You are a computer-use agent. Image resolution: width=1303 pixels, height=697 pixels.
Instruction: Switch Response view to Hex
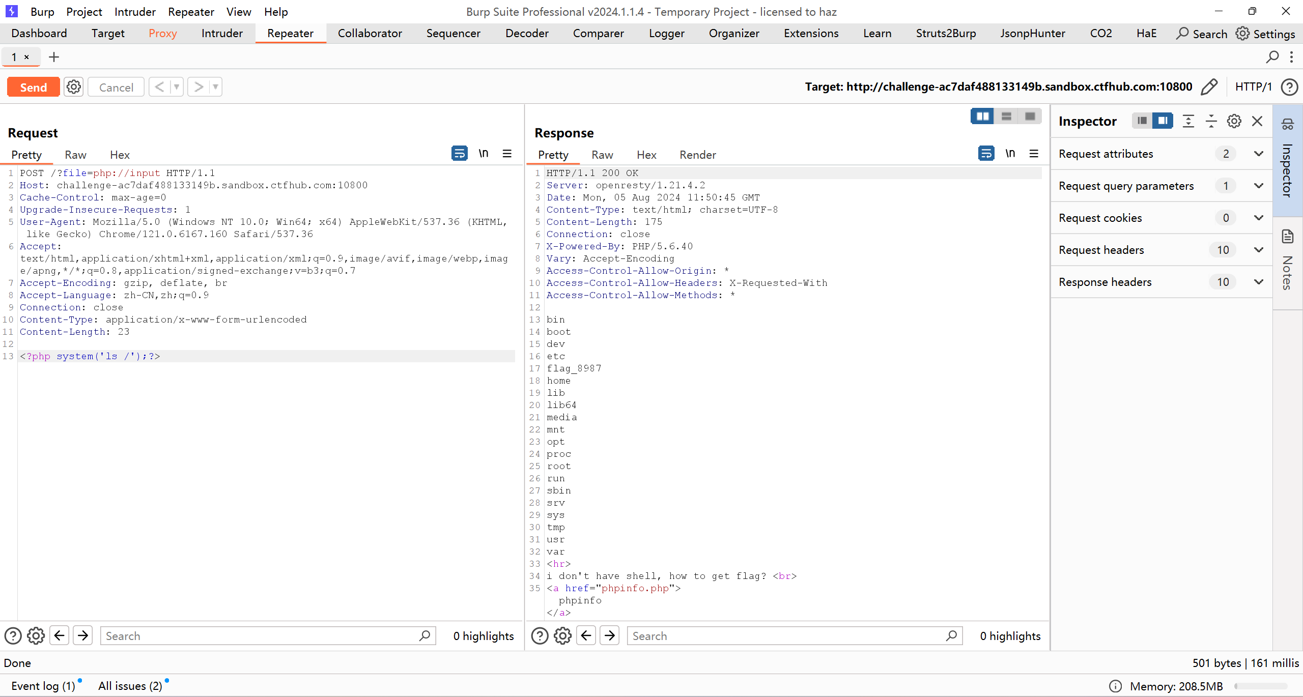(646, 155)
